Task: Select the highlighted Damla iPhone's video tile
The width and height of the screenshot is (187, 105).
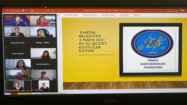Action: click(x=19, y=86)
